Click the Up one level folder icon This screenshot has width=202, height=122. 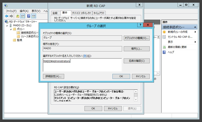(18, 16)
